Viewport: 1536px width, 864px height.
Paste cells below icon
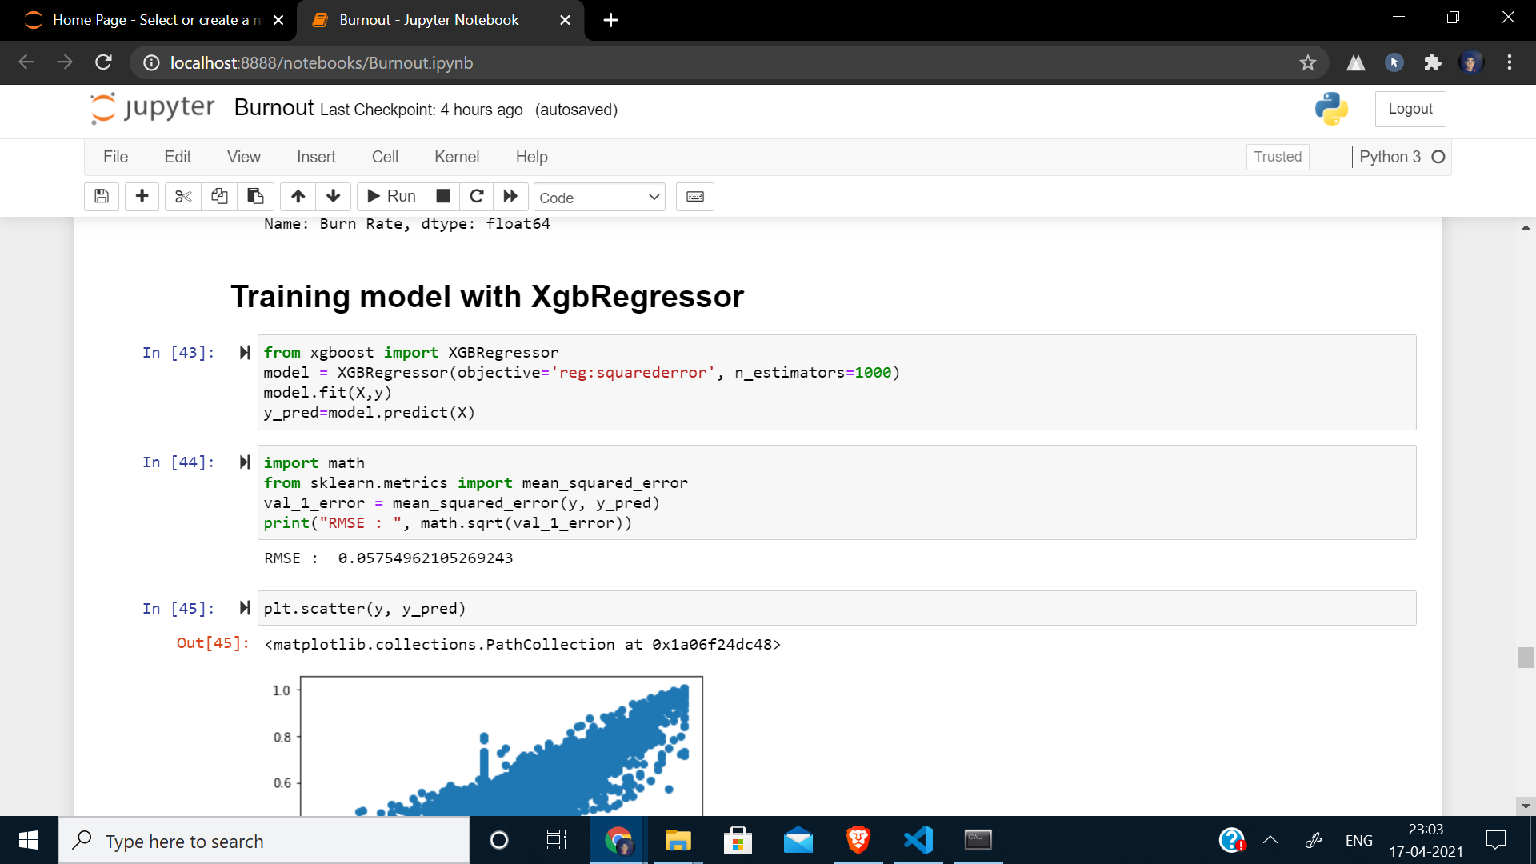[255, 197]
